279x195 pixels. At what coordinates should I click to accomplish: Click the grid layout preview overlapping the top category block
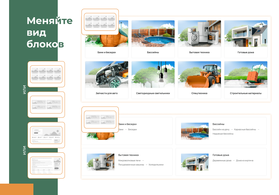[100, 22]
